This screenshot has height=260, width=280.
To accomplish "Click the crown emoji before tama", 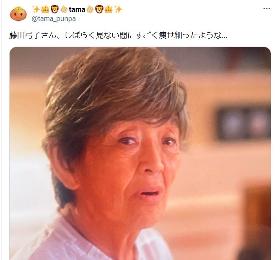I will 45,9.
